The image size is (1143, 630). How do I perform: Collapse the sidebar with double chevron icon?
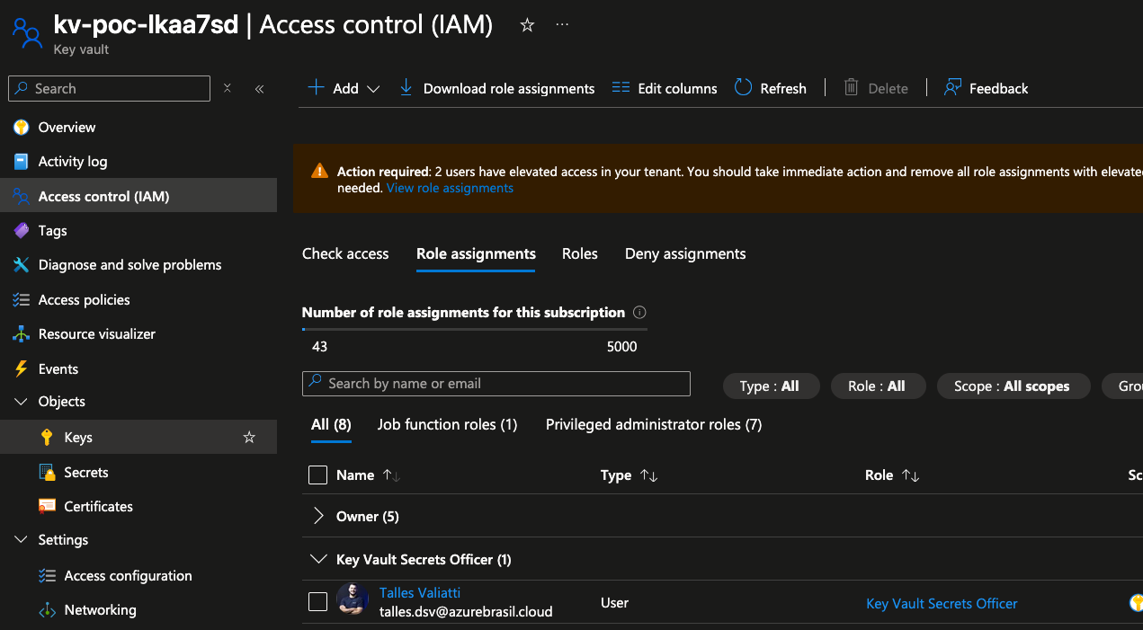[259, 88]
